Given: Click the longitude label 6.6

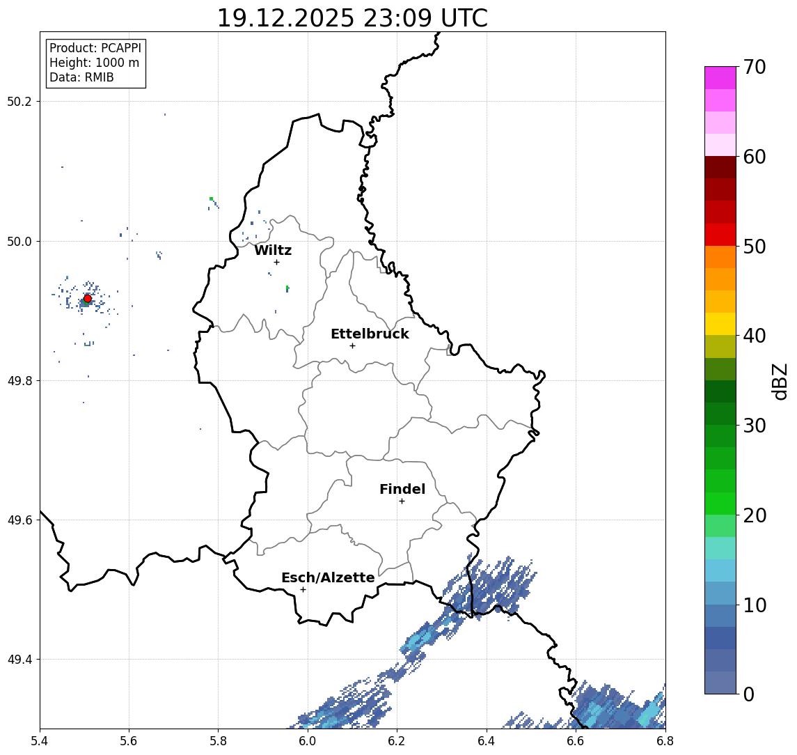Looking at the screenshot, I should pyautogui.click(x=576, y=741).
